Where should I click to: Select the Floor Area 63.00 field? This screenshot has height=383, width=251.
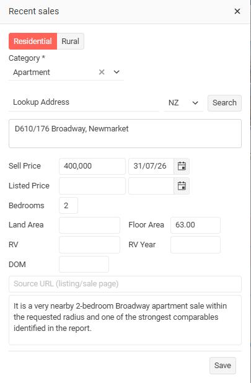(195, 225)
